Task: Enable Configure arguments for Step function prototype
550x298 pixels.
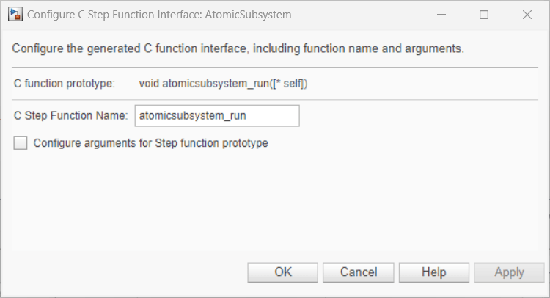Action: pos(21,143)
